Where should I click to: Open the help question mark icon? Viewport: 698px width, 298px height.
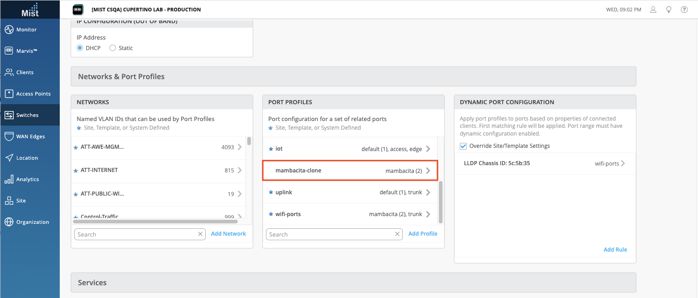(x=684, y=10)
